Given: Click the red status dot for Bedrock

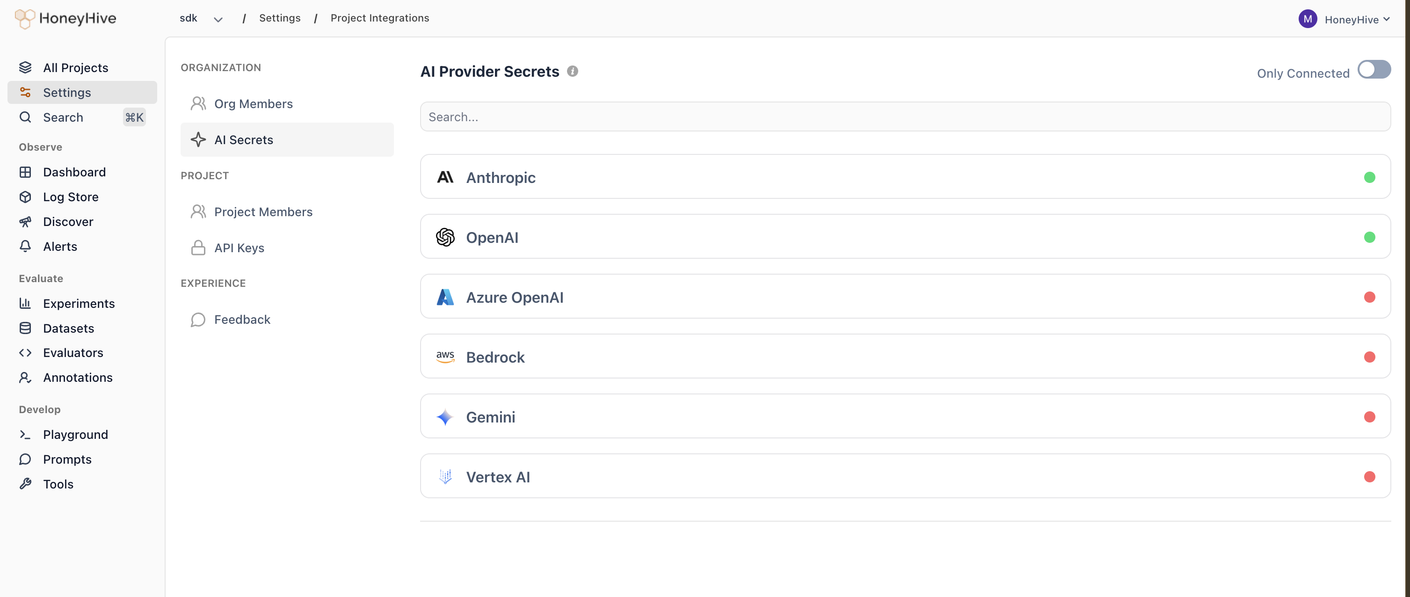Looking at the screenshot, I should pyautogui.click(x=1370, y=357).
